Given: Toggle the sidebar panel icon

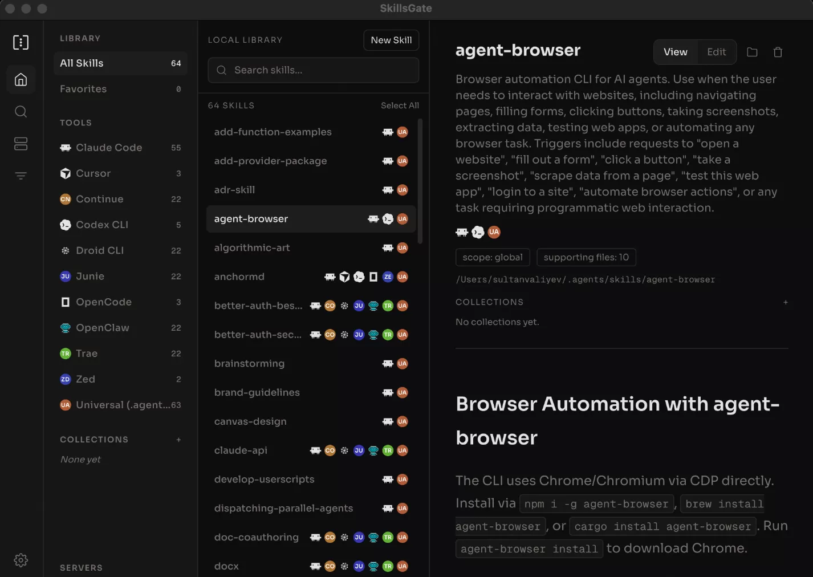Looking at the screenshot, I should 21,42.
